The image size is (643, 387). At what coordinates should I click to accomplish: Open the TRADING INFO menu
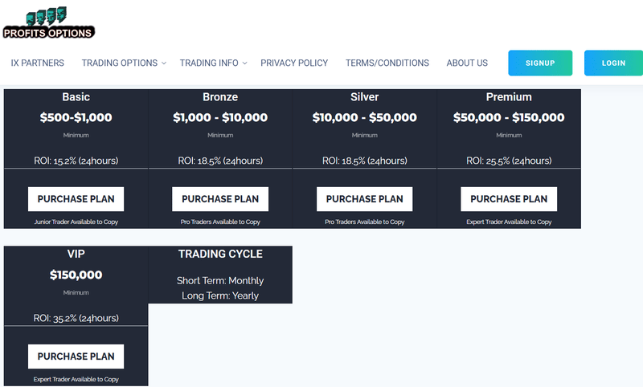pos(209,63)
